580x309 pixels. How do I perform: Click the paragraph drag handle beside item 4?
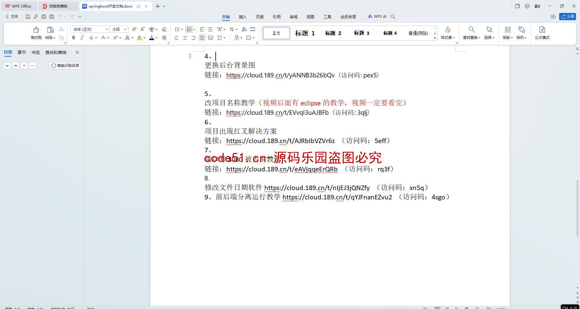(190, 56)
